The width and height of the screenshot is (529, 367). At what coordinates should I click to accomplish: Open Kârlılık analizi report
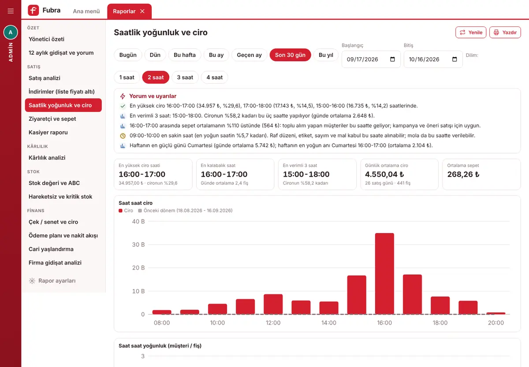coord(63,158)
